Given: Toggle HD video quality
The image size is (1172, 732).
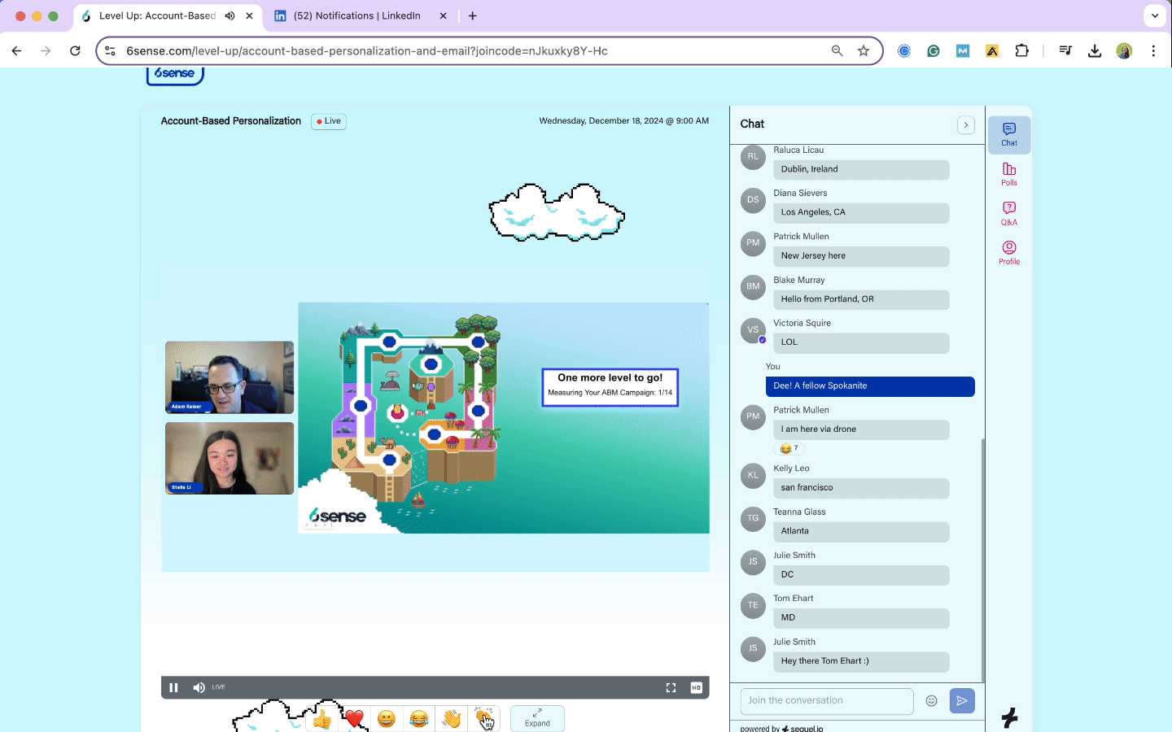Looking at the screenshot, I should coord(696,687).
